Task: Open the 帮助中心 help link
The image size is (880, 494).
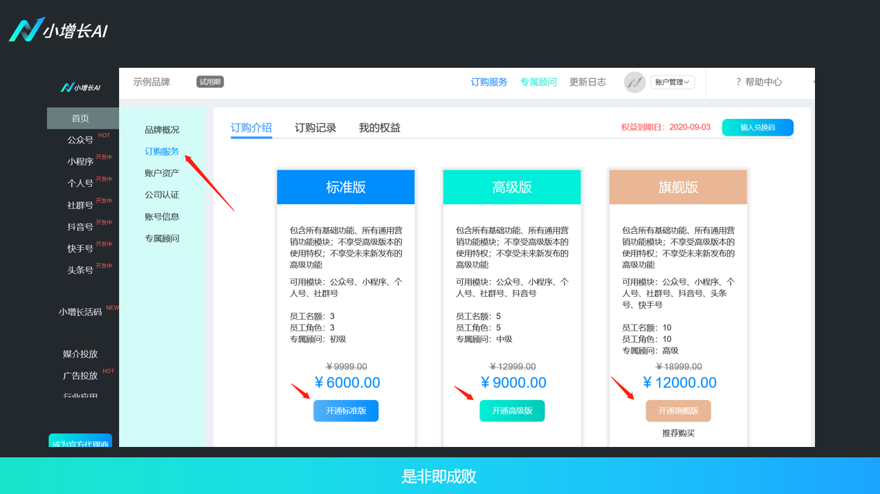Action: (758, 82)
